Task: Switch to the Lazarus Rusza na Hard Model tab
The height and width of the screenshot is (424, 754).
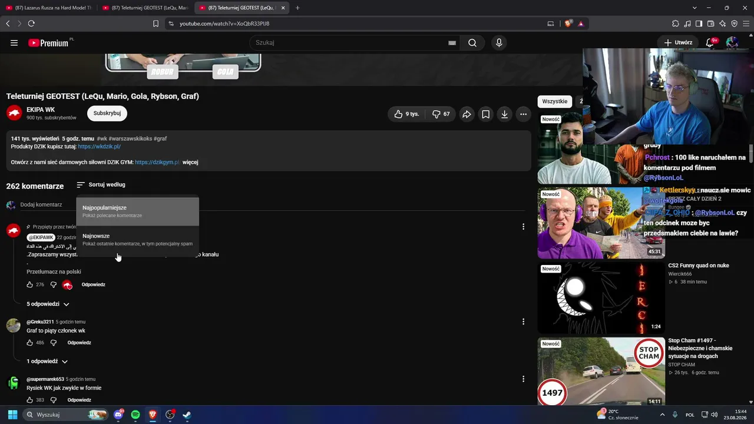Action: (48, 8)
